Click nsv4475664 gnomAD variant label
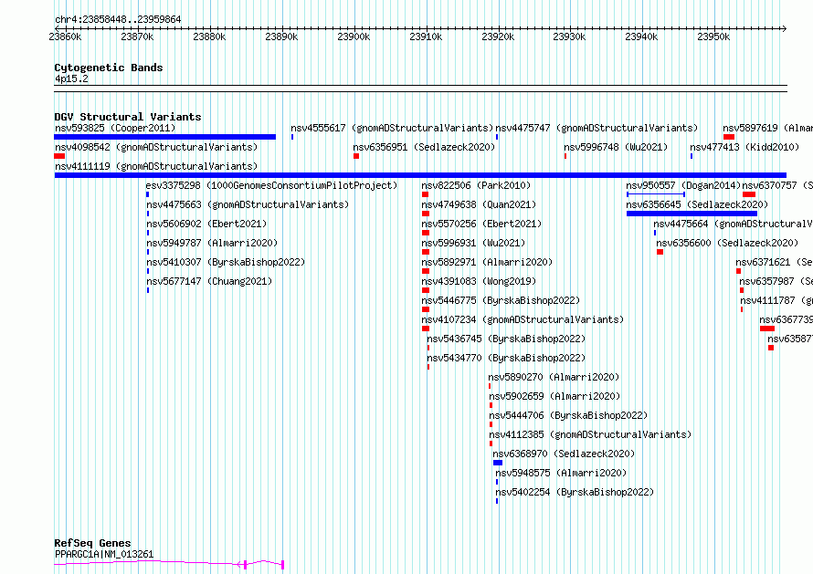This screenshot has height=574, width=813. 734,224
